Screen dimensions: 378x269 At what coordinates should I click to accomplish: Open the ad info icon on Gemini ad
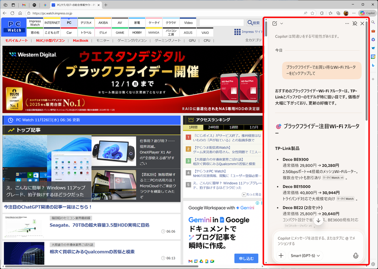257,203
